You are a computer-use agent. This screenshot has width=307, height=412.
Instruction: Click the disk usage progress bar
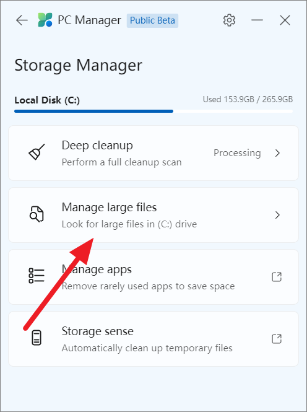(153, 111)
